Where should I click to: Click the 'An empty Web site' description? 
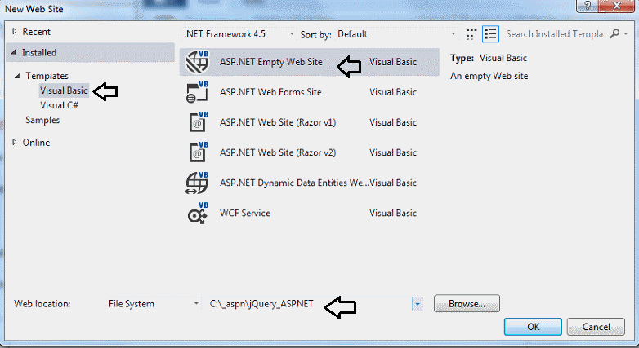pos(489,76)
